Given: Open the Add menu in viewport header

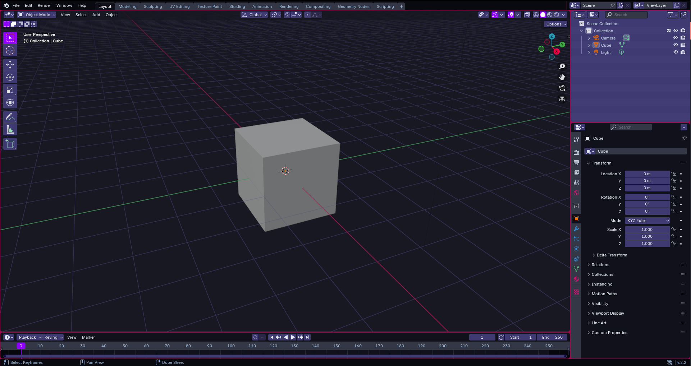Looking at the screenshot, I should pyautogui.click(x=96, y=15).
